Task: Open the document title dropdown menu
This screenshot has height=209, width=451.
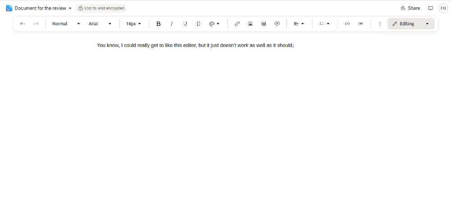Action: click(x=43, y=8)
